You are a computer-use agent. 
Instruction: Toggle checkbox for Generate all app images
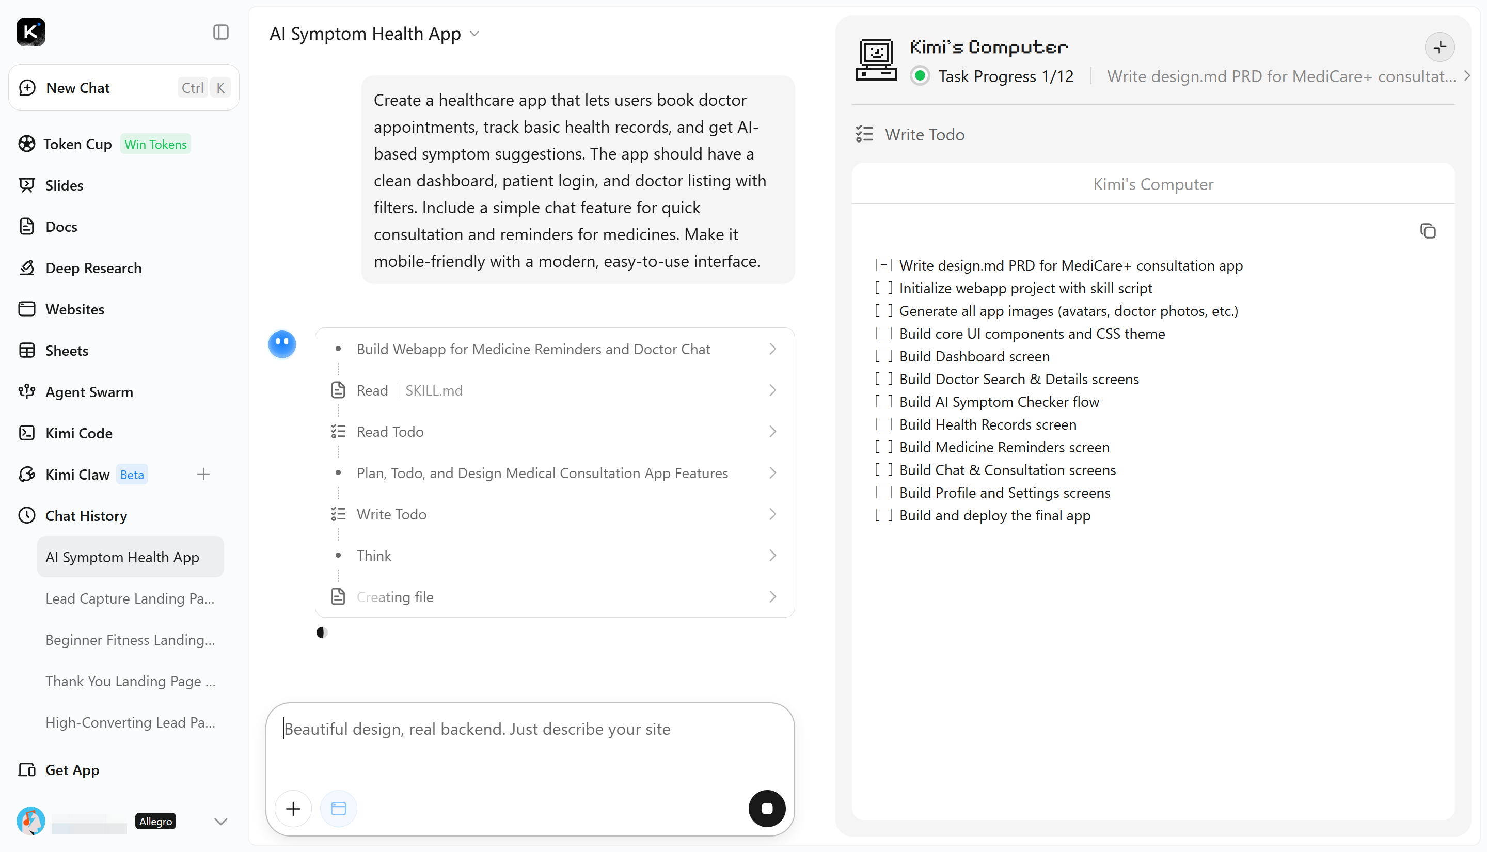[x=883, y=311]
